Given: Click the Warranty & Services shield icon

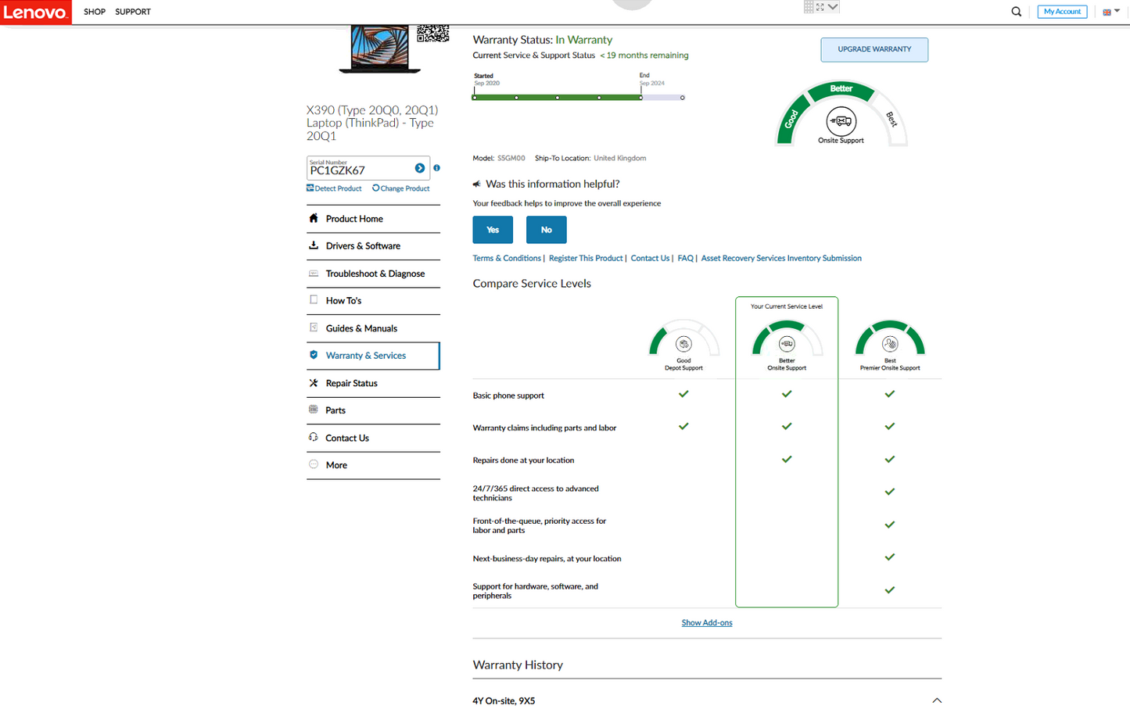Looking at the screenshot, I should [x=314, y=355].
